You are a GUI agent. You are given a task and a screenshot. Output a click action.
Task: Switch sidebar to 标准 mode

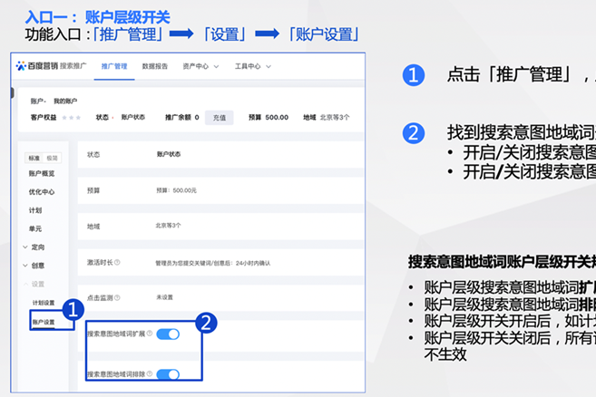pos(34,158)
